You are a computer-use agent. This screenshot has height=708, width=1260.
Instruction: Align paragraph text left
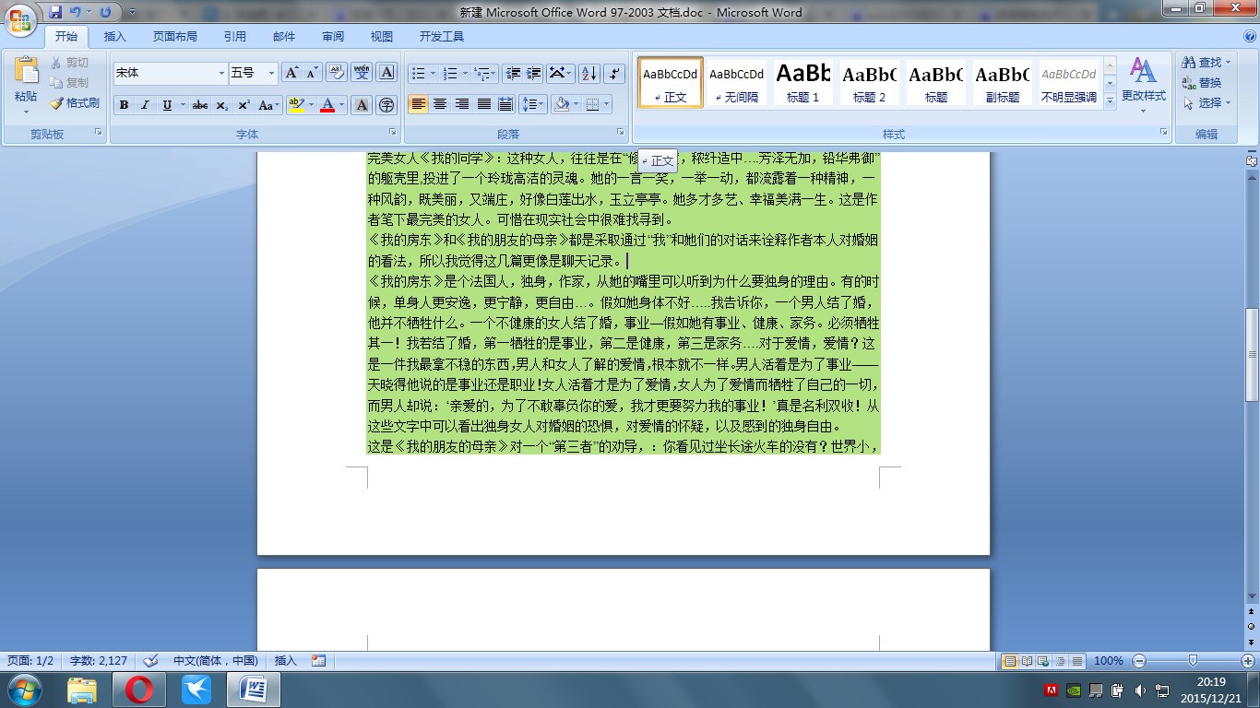click(x=419, y=104)
